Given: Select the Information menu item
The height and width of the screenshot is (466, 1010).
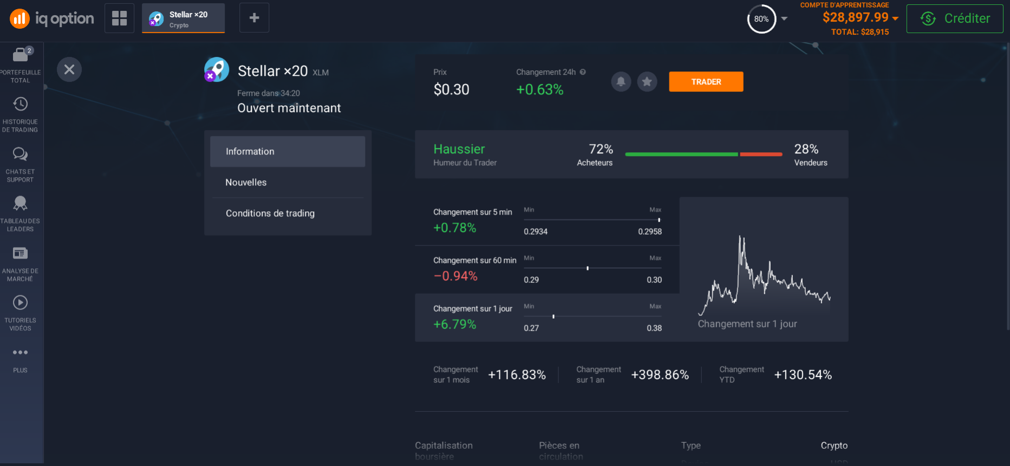Looking at the screenshot, I should (288, 151).
